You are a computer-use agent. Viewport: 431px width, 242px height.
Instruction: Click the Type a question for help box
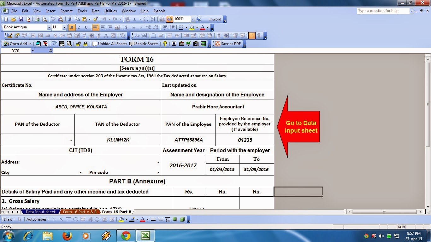coord(383,11)
